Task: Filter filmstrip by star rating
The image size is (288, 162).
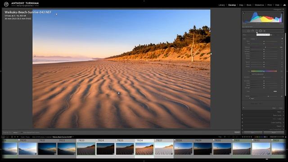Action: (x=247, y=137)
